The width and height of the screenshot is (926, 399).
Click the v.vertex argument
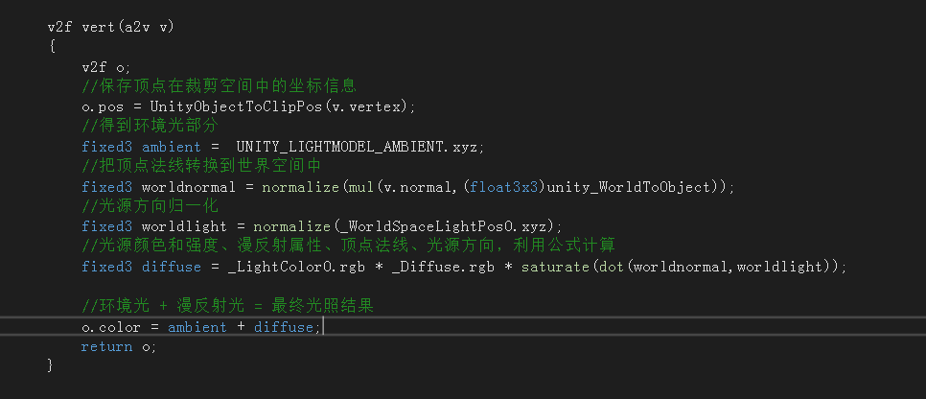(x=370, y=106)
